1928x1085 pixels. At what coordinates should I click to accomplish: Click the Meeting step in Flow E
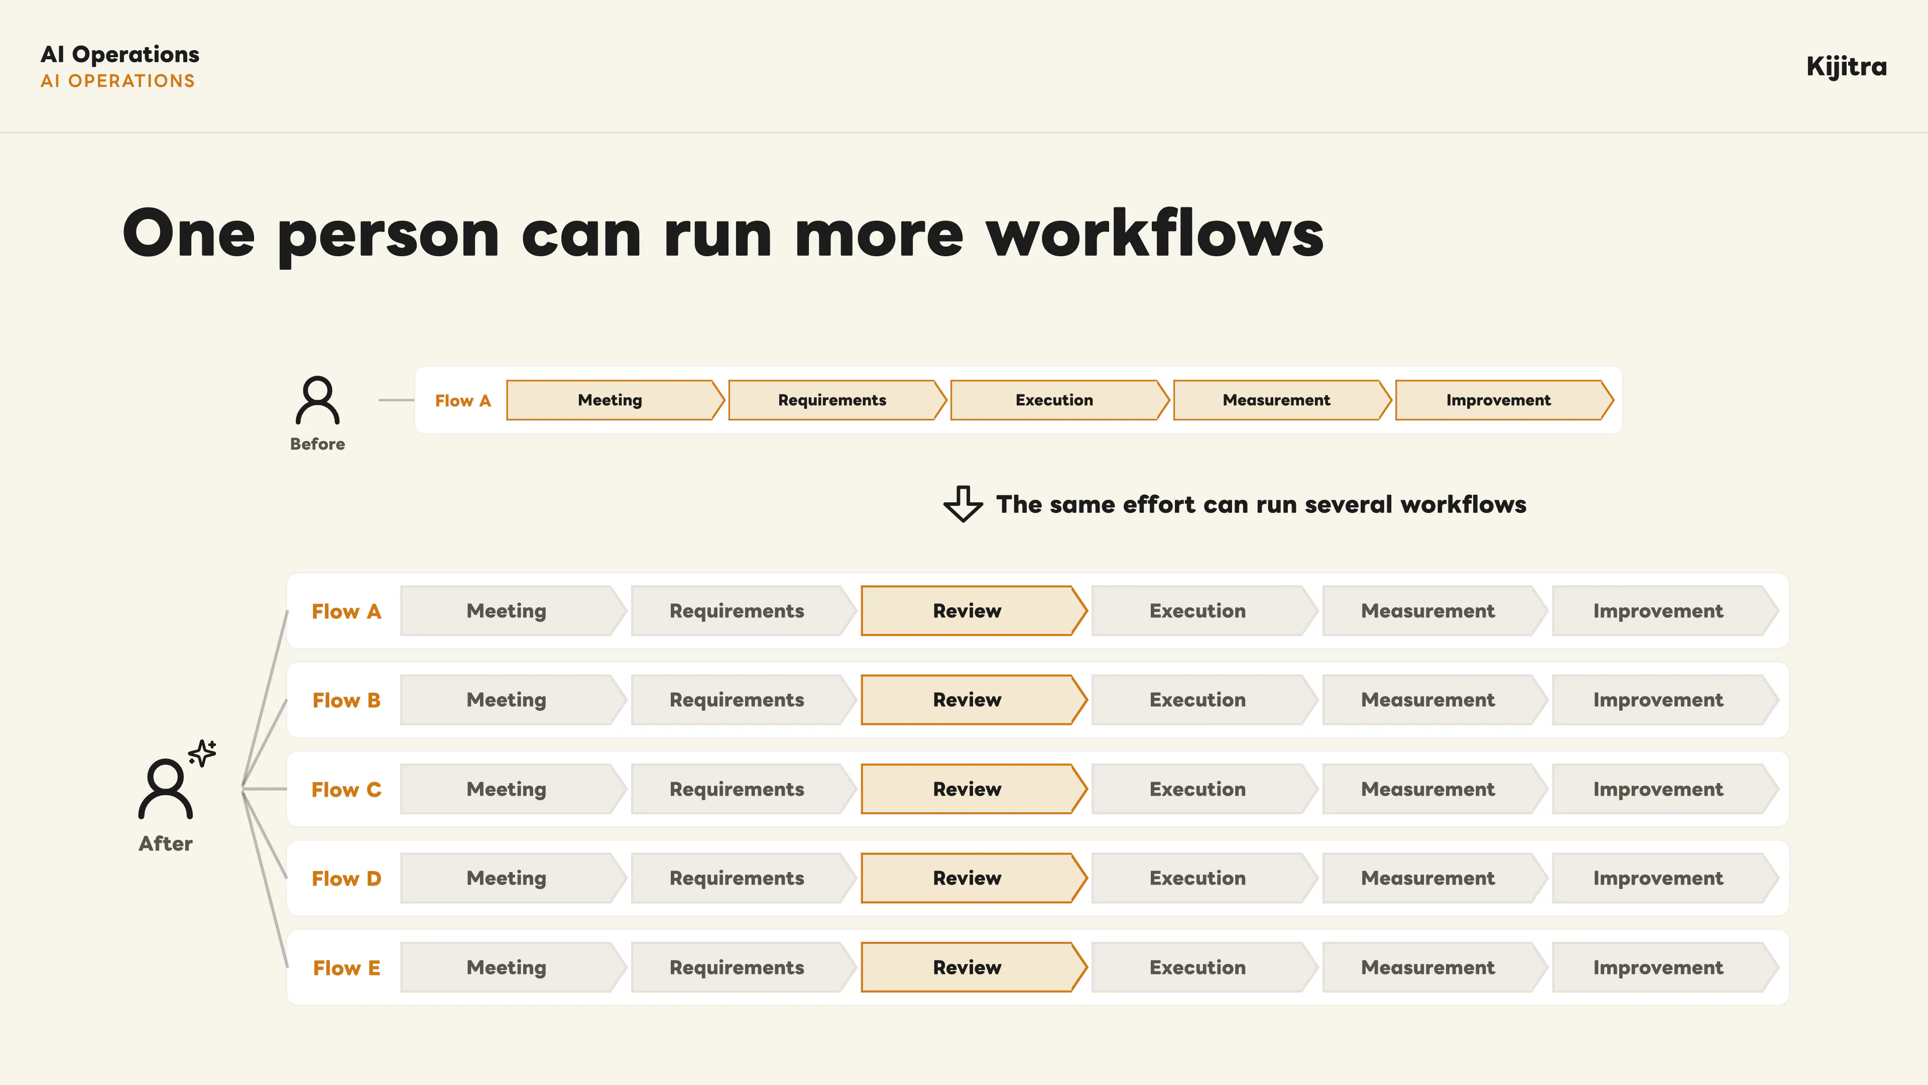point(514,967)
